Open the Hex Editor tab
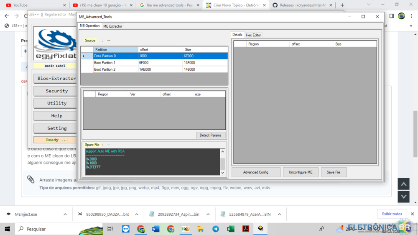 click(253, 35)
